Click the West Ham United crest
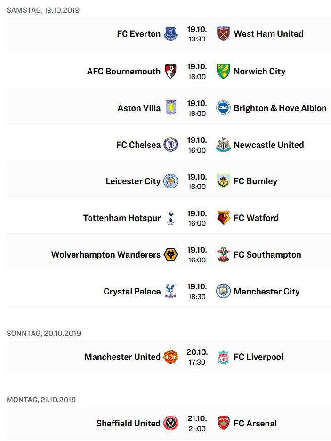Screen dimensions: 331x441 [x=223, y=34]
